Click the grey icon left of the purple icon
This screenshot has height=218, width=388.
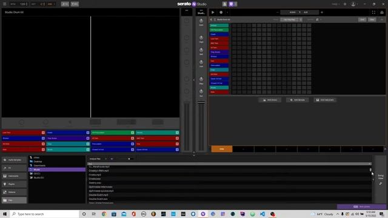225,4
